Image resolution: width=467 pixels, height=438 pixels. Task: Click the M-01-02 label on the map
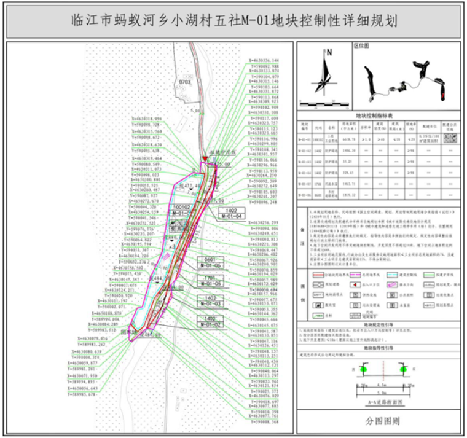pyautogui.click(x=210, y=324)
